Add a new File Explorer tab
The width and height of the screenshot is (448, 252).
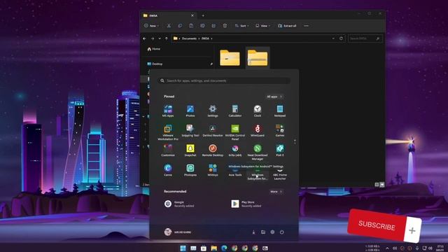pyautogui.click(x=203, y=15)
